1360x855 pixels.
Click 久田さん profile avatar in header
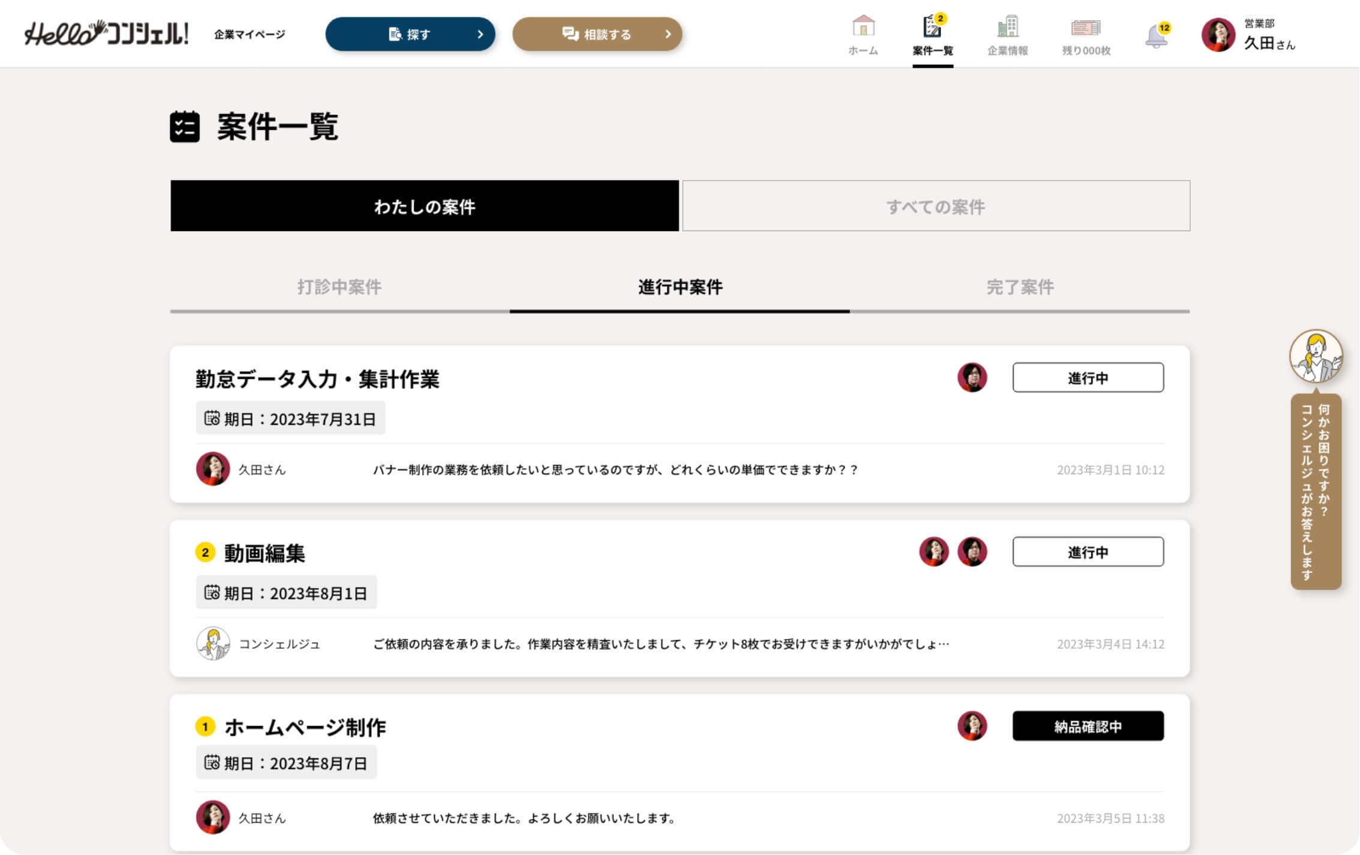[x=1218, y=35]
